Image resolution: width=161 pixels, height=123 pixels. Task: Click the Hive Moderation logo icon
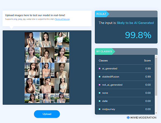tap(128, 118)
